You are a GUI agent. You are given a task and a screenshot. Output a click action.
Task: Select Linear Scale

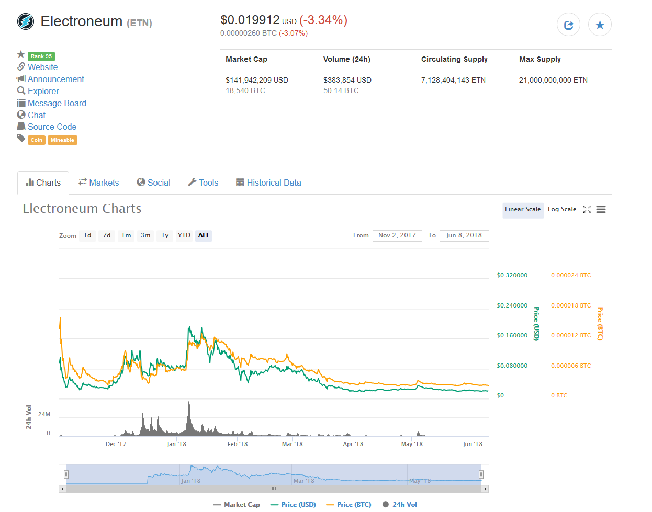pos(523,209)
